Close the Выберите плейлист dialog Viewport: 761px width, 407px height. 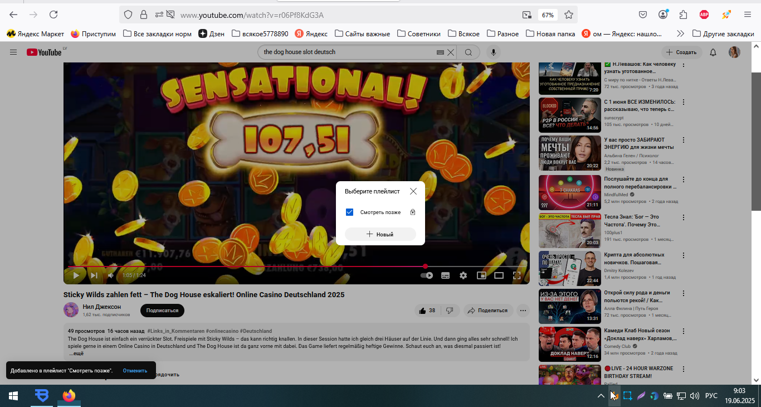click(x=413, y=191)
